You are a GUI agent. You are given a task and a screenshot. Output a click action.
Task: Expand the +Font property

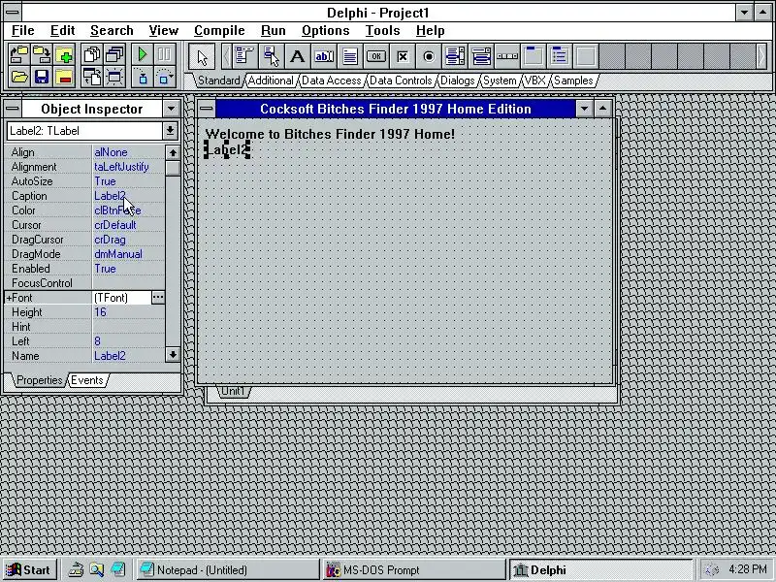(x=9, y=298)
